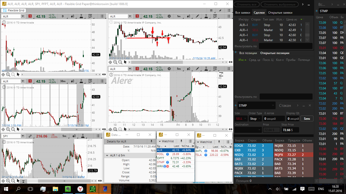The height and width of the screenshot is (194, 346).
Task: Open chart style icon on 30m ALR chart
Action: click(x=73, y=81)
